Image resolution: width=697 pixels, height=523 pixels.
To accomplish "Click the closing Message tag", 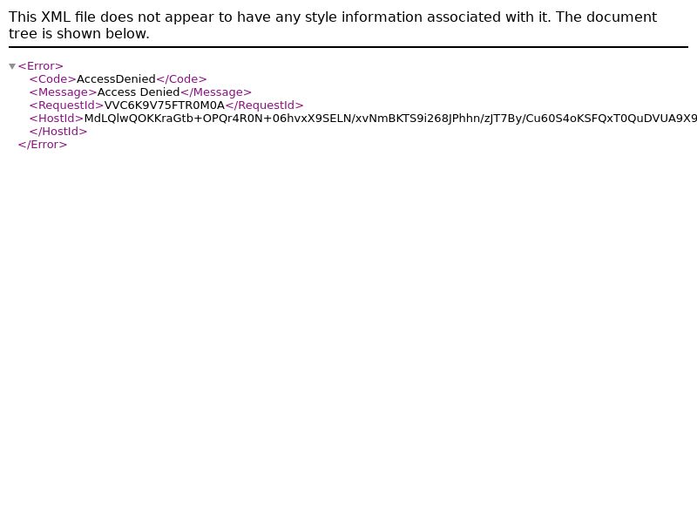I will (x=216, y=92).
